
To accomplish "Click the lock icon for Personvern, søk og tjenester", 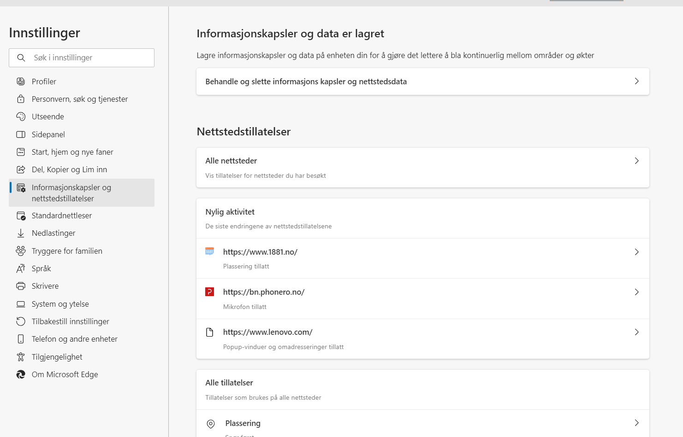I will pos(21,99).
